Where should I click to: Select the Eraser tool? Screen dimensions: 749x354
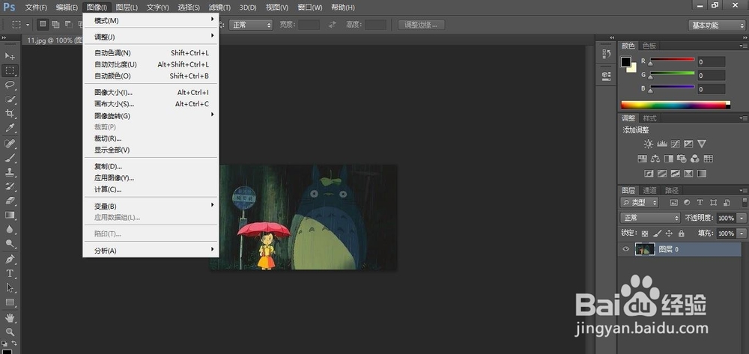click(10, 201)
